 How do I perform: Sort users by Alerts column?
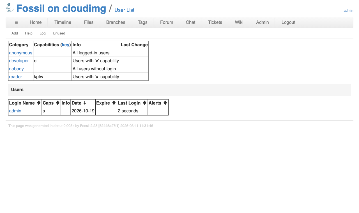point(158,103)
